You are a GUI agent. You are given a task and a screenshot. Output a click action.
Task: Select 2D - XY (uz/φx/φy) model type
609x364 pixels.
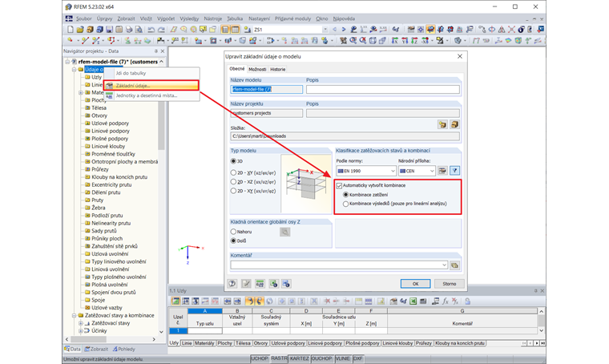(233, 172)
